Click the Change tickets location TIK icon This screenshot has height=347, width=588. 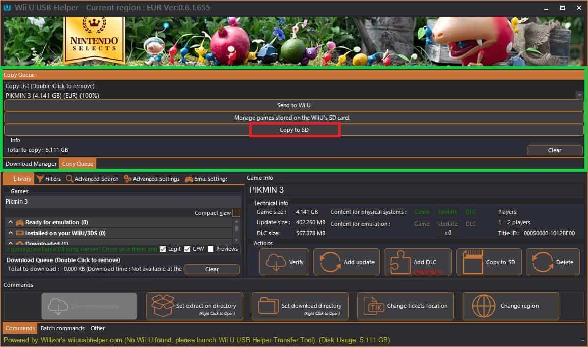click(374, 306)
